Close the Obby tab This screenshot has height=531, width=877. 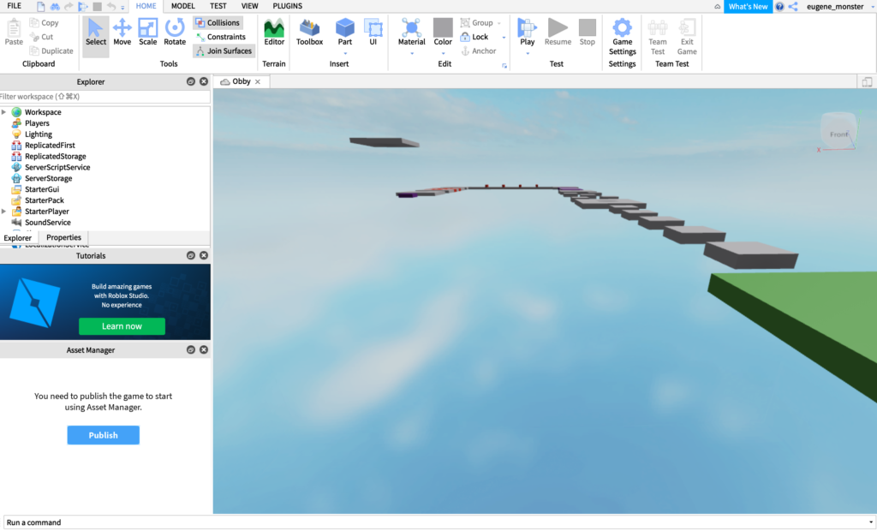258,81
